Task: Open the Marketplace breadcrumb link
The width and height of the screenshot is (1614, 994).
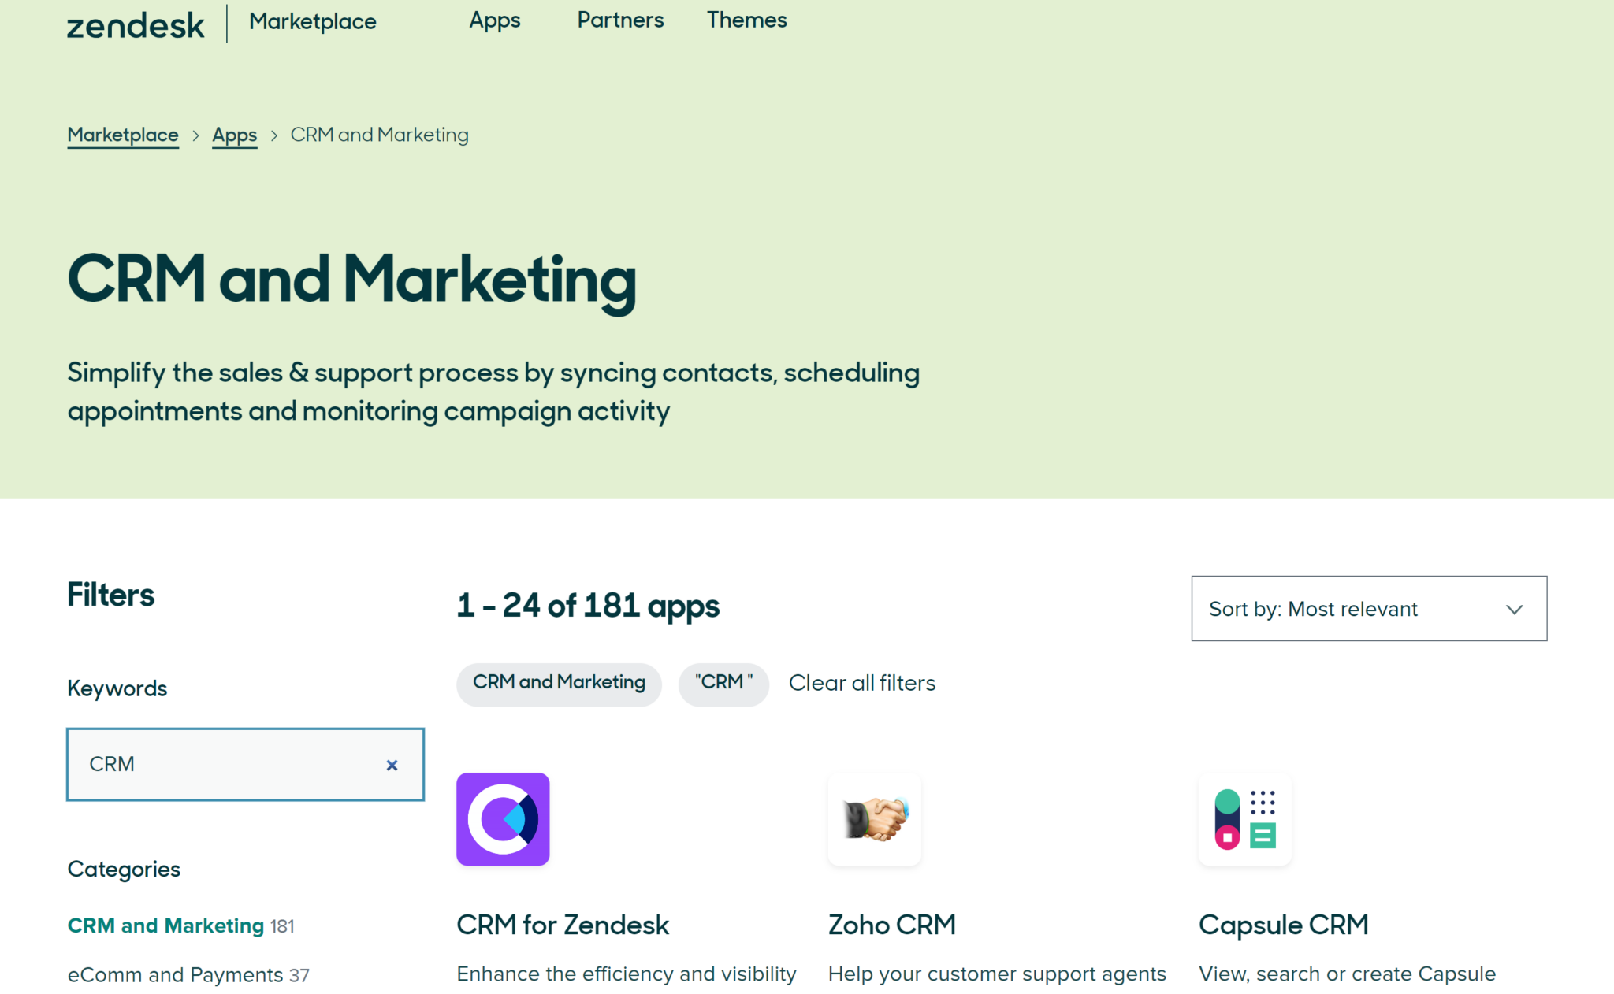Action: pos(123,135)
